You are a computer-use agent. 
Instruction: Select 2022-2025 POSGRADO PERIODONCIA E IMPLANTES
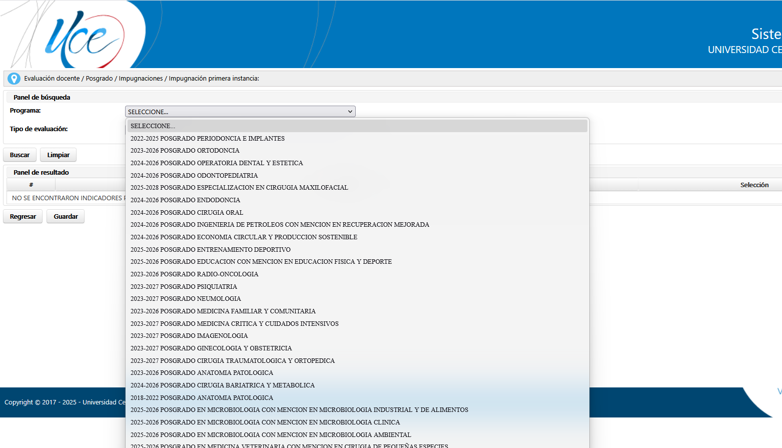click(207, 139)
